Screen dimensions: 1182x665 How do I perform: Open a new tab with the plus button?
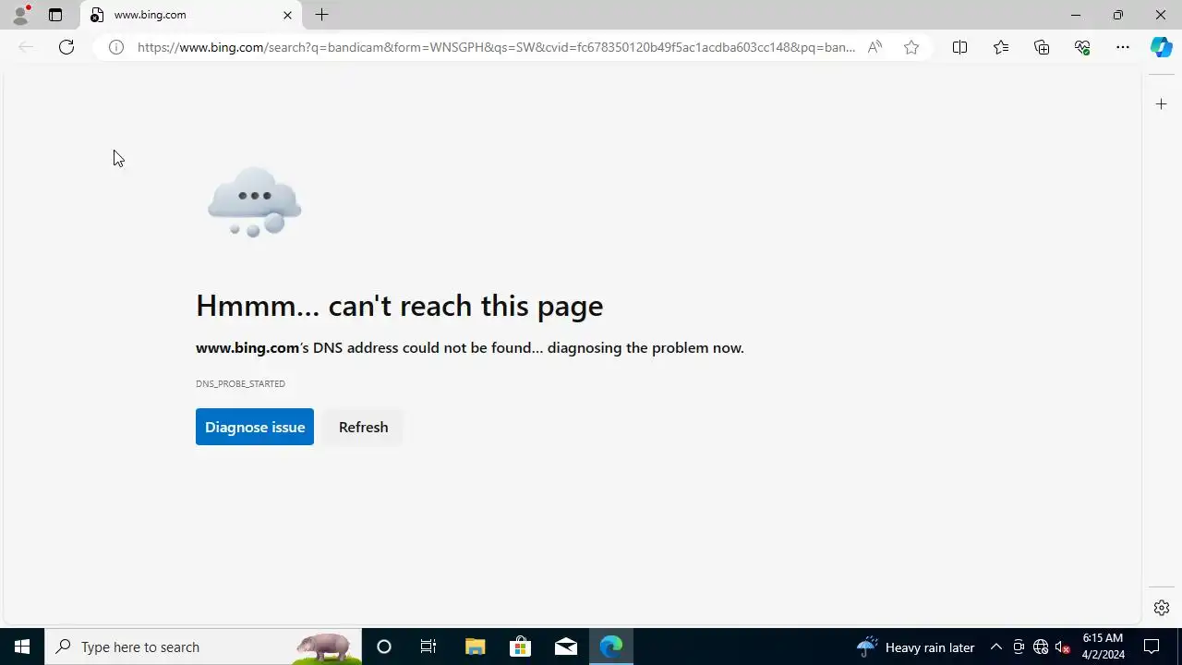[321, 15]
